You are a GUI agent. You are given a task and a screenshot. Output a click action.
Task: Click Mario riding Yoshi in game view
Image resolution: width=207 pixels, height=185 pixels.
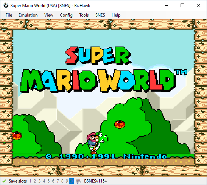click(x=97, y=142)
